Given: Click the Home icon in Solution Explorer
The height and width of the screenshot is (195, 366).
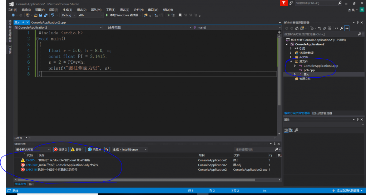Looking at the screenshot, I should click(297, 28).
